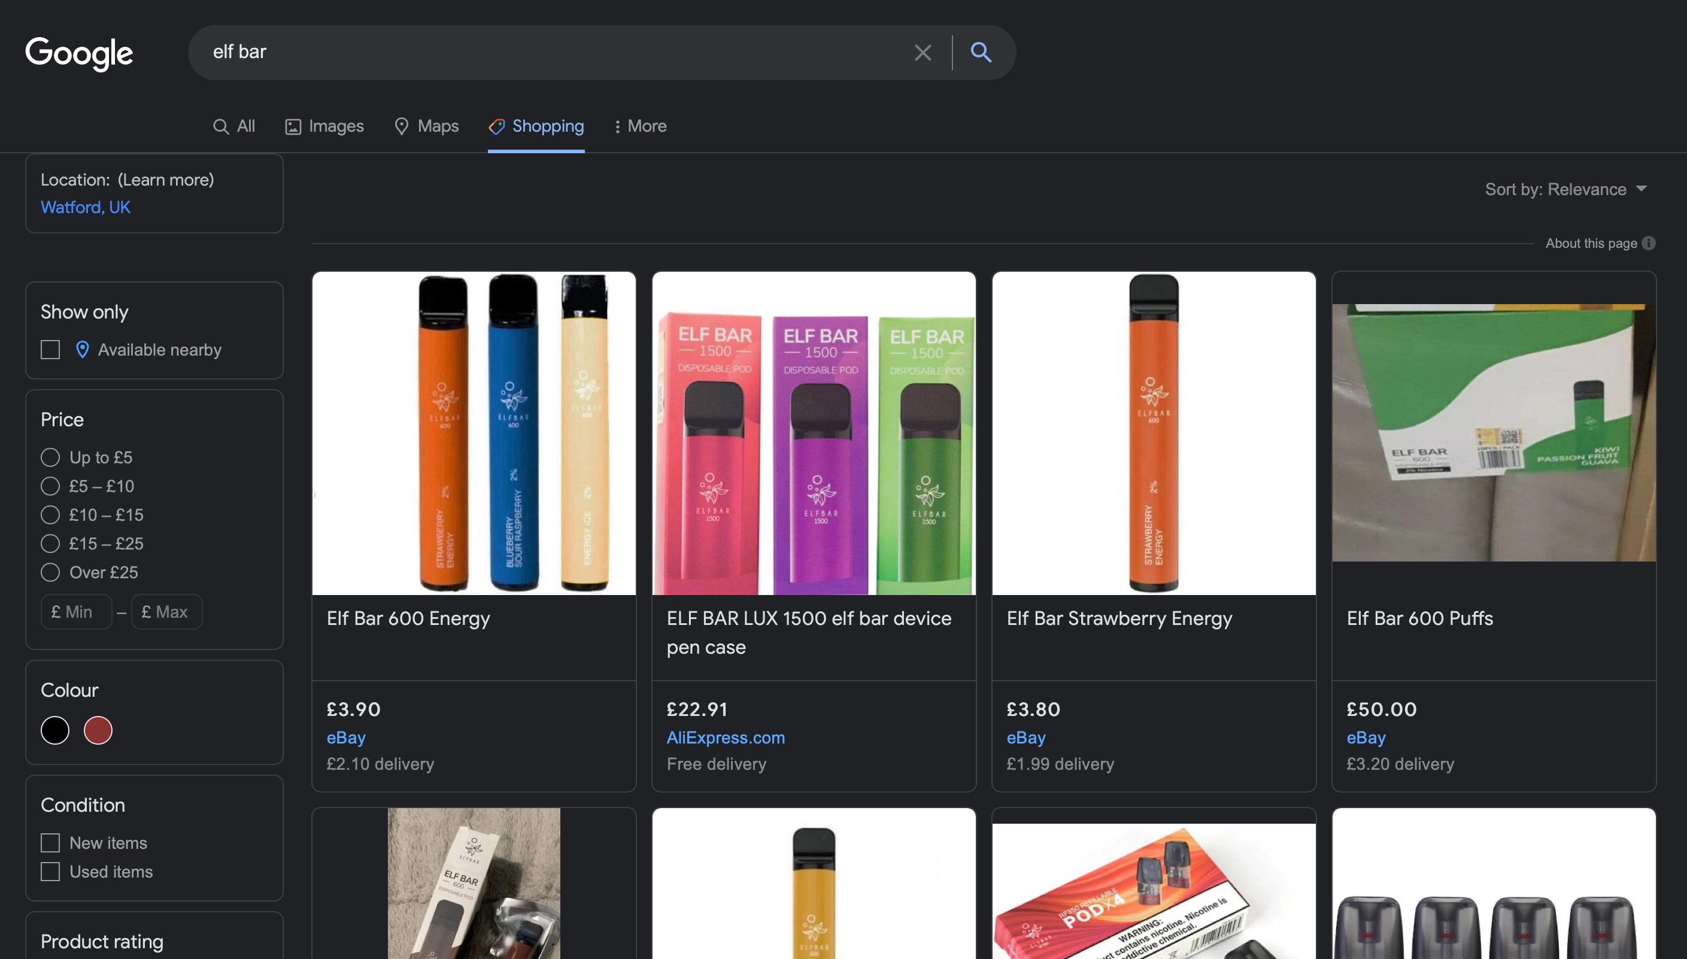Click the £50.00 price text
The width and height of the screenshot is (1687, 959).
pos(1382,709)
